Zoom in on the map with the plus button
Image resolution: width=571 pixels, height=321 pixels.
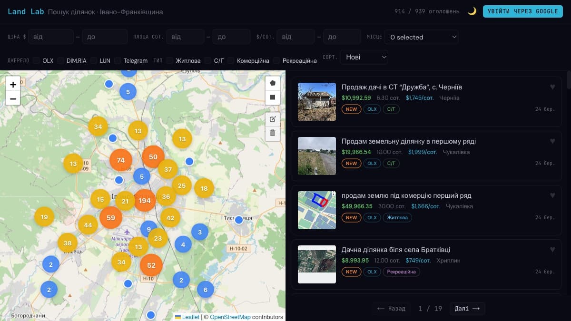pos(13,84)
